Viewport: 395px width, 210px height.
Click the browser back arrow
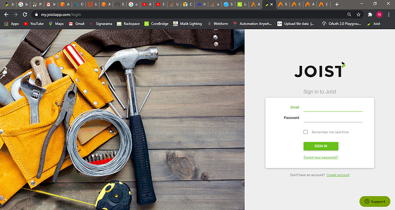[6, 15]
